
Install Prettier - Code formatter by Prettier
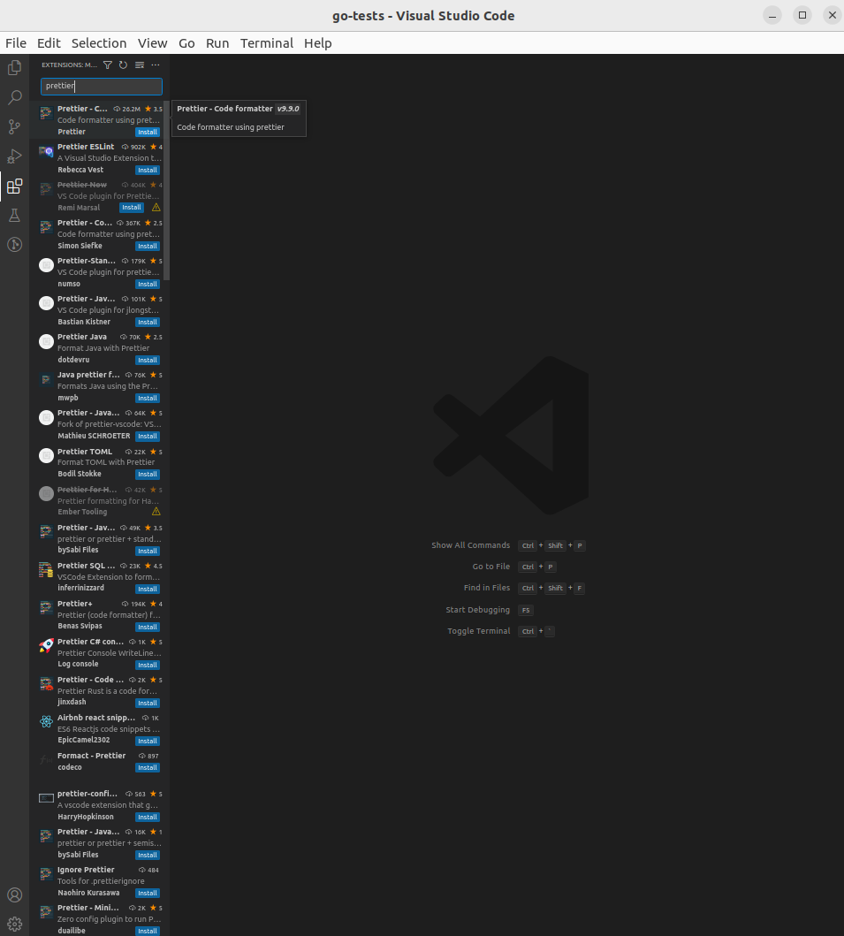click(x=148, y=132)
